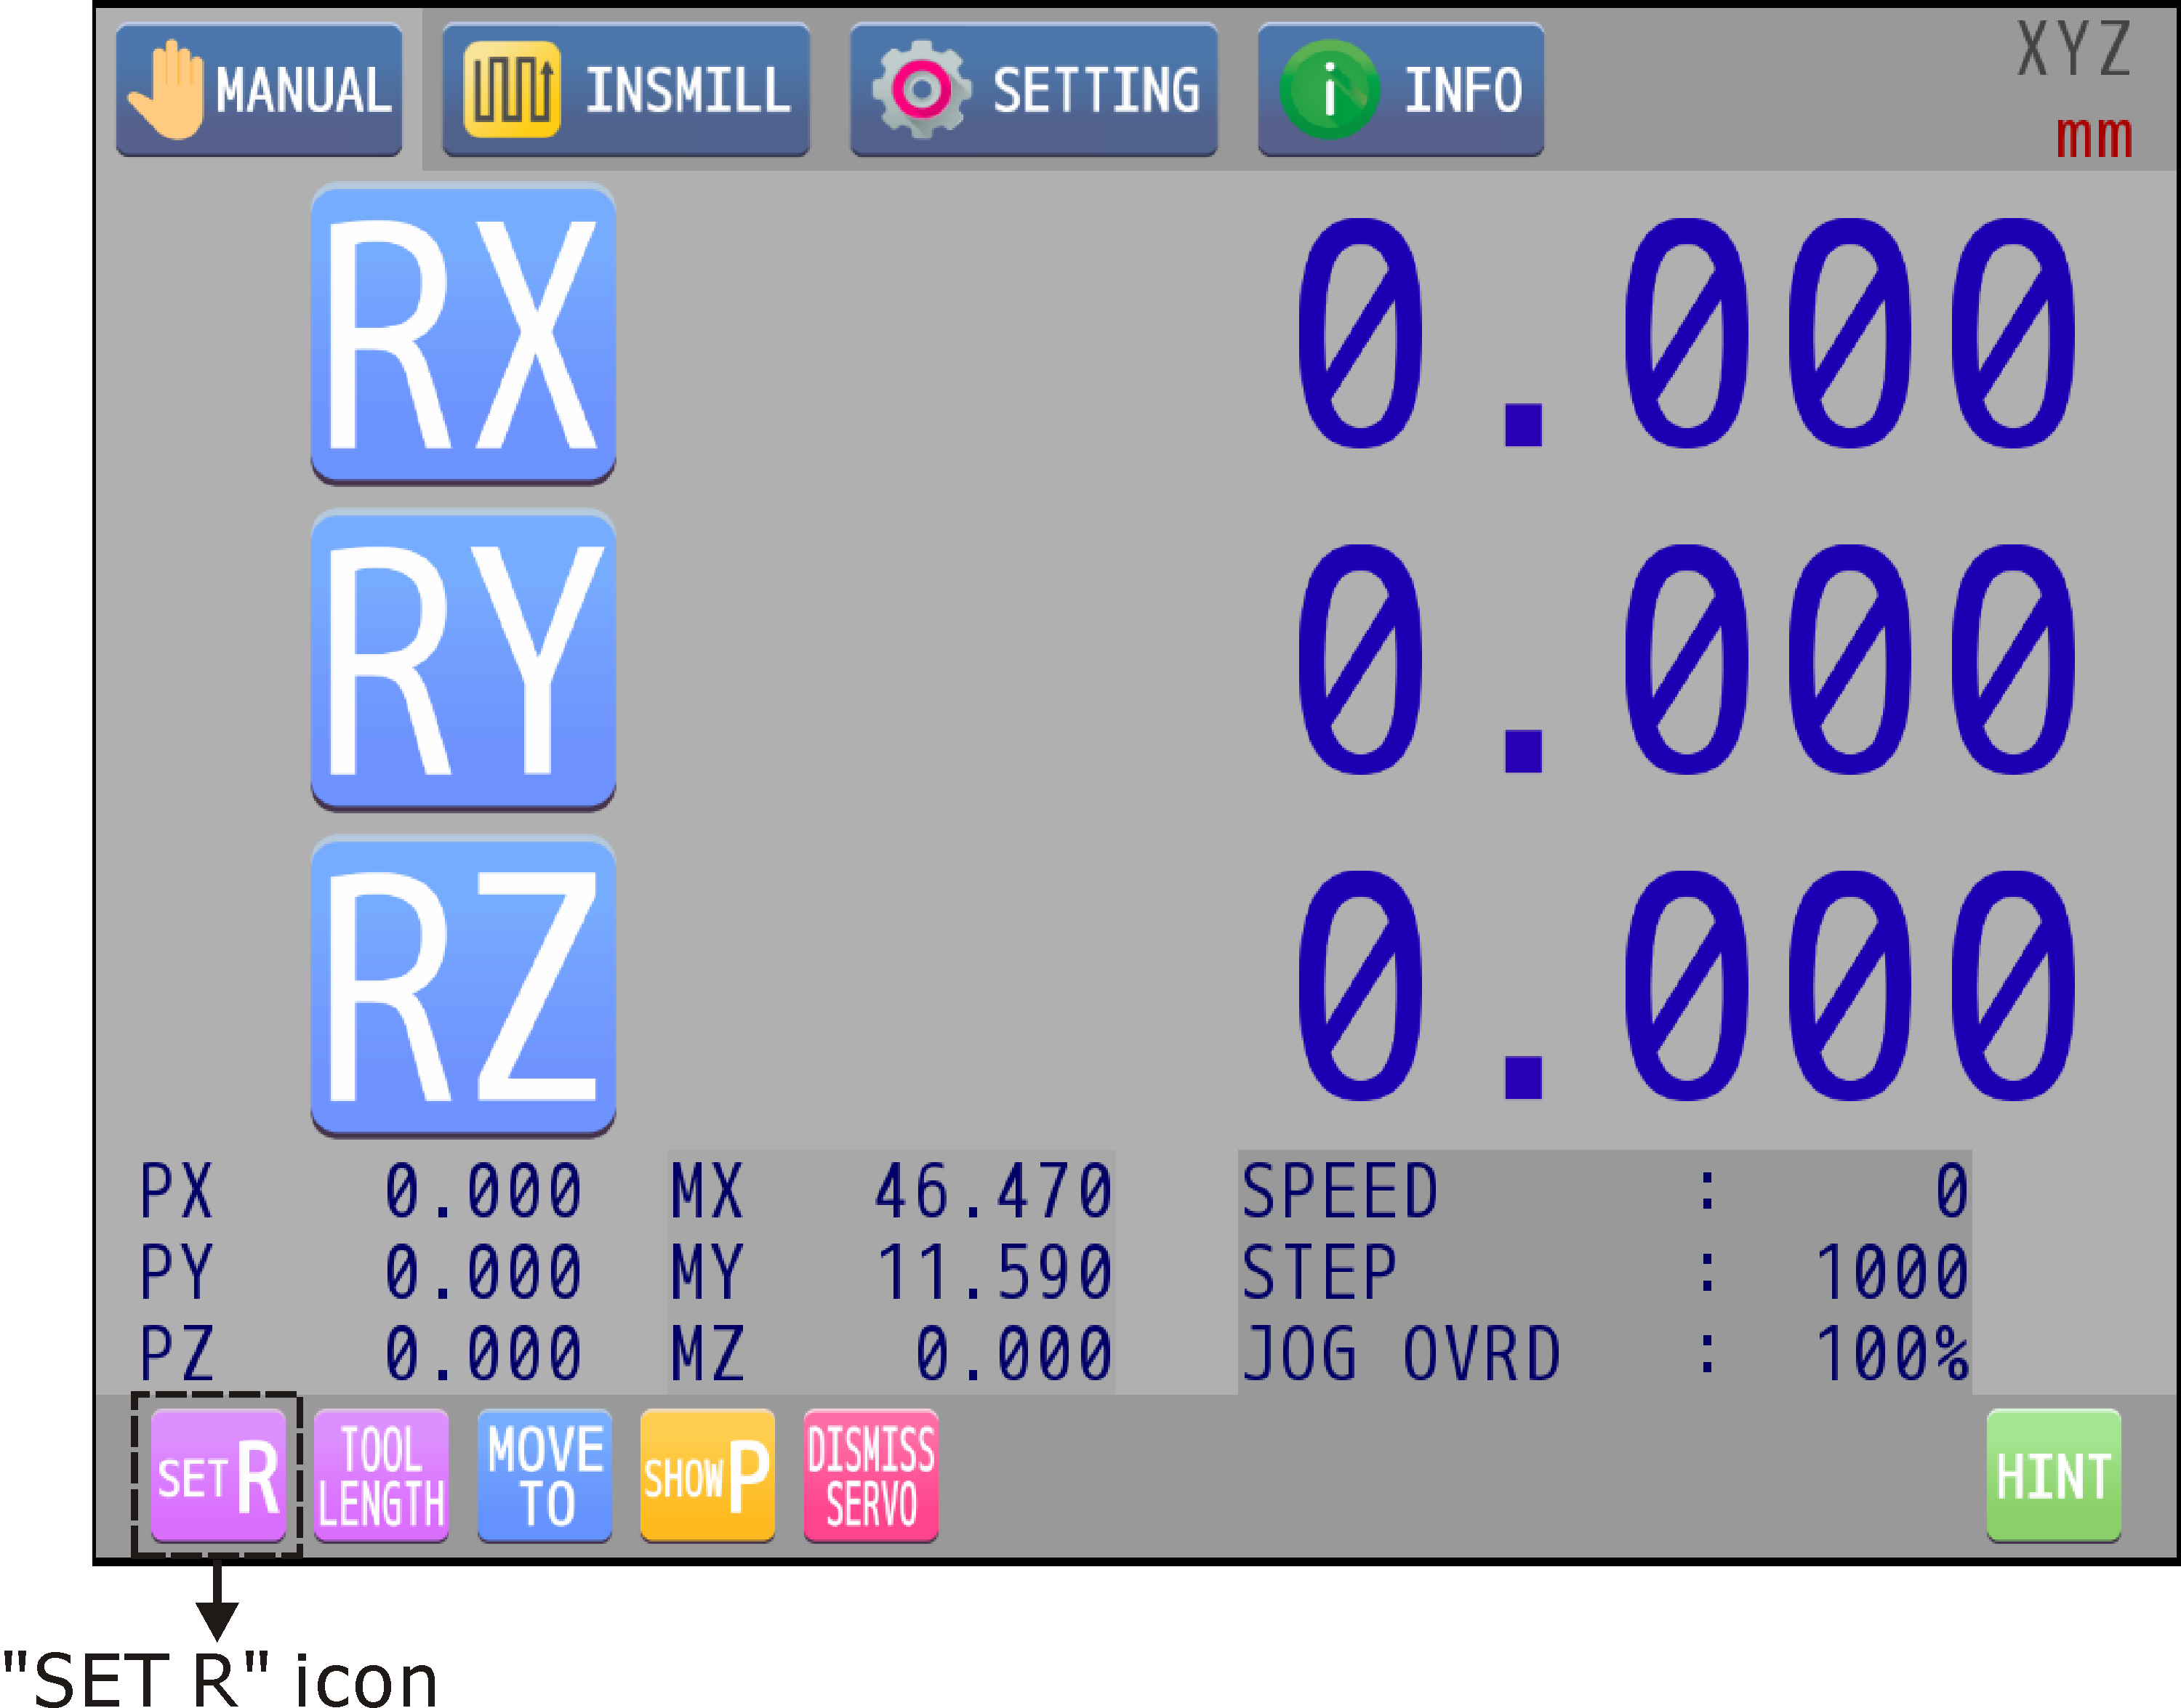Open the TOOL LENGTH function

pyautogui.click(x=380, y=1475)
